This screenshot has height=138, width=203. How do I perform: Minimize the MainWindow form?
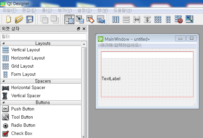point(180,38)
